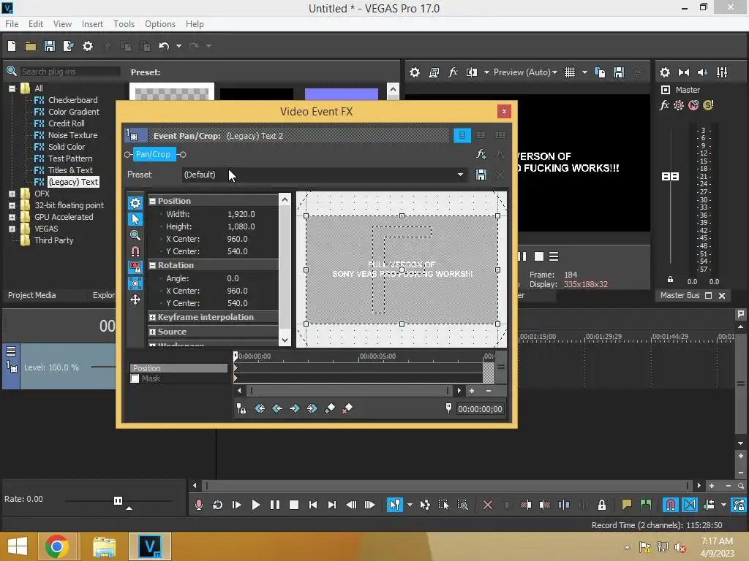Image resolution: width=749 pixels, height=561 pixels.
Task: Click Pause in the main transport bar
Action: (x=275, y=505)
